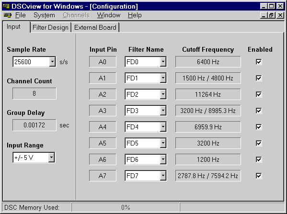Maximize the DSCview application window
287x214 pixels.
[272, 6]
